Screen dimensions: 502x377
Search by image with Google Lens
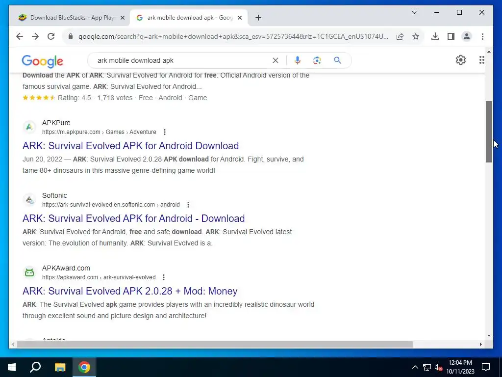coord(317,60)
